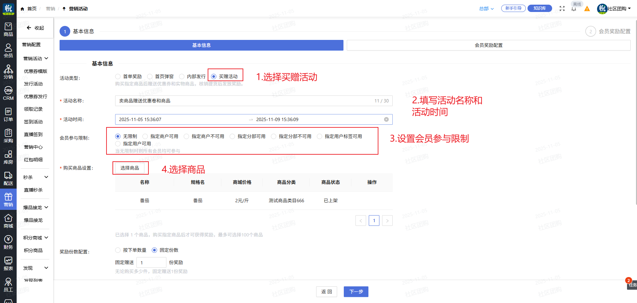Click the 下一步 button
This screenshot has height=303, width=637.
coord(356,292)
